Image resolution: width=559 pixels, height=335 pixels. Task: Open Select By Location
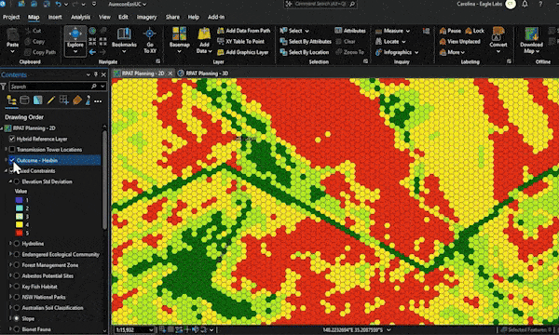tap(305, 52)
